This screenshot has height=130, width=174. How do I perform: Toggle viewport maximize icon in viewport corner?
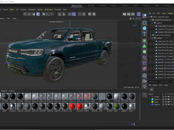pos(140,18)
